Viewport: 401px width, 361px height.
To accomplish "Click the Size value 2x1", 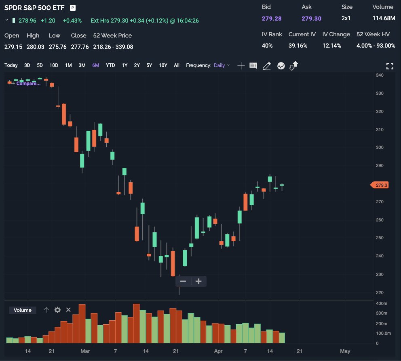I will coord(346,18).
